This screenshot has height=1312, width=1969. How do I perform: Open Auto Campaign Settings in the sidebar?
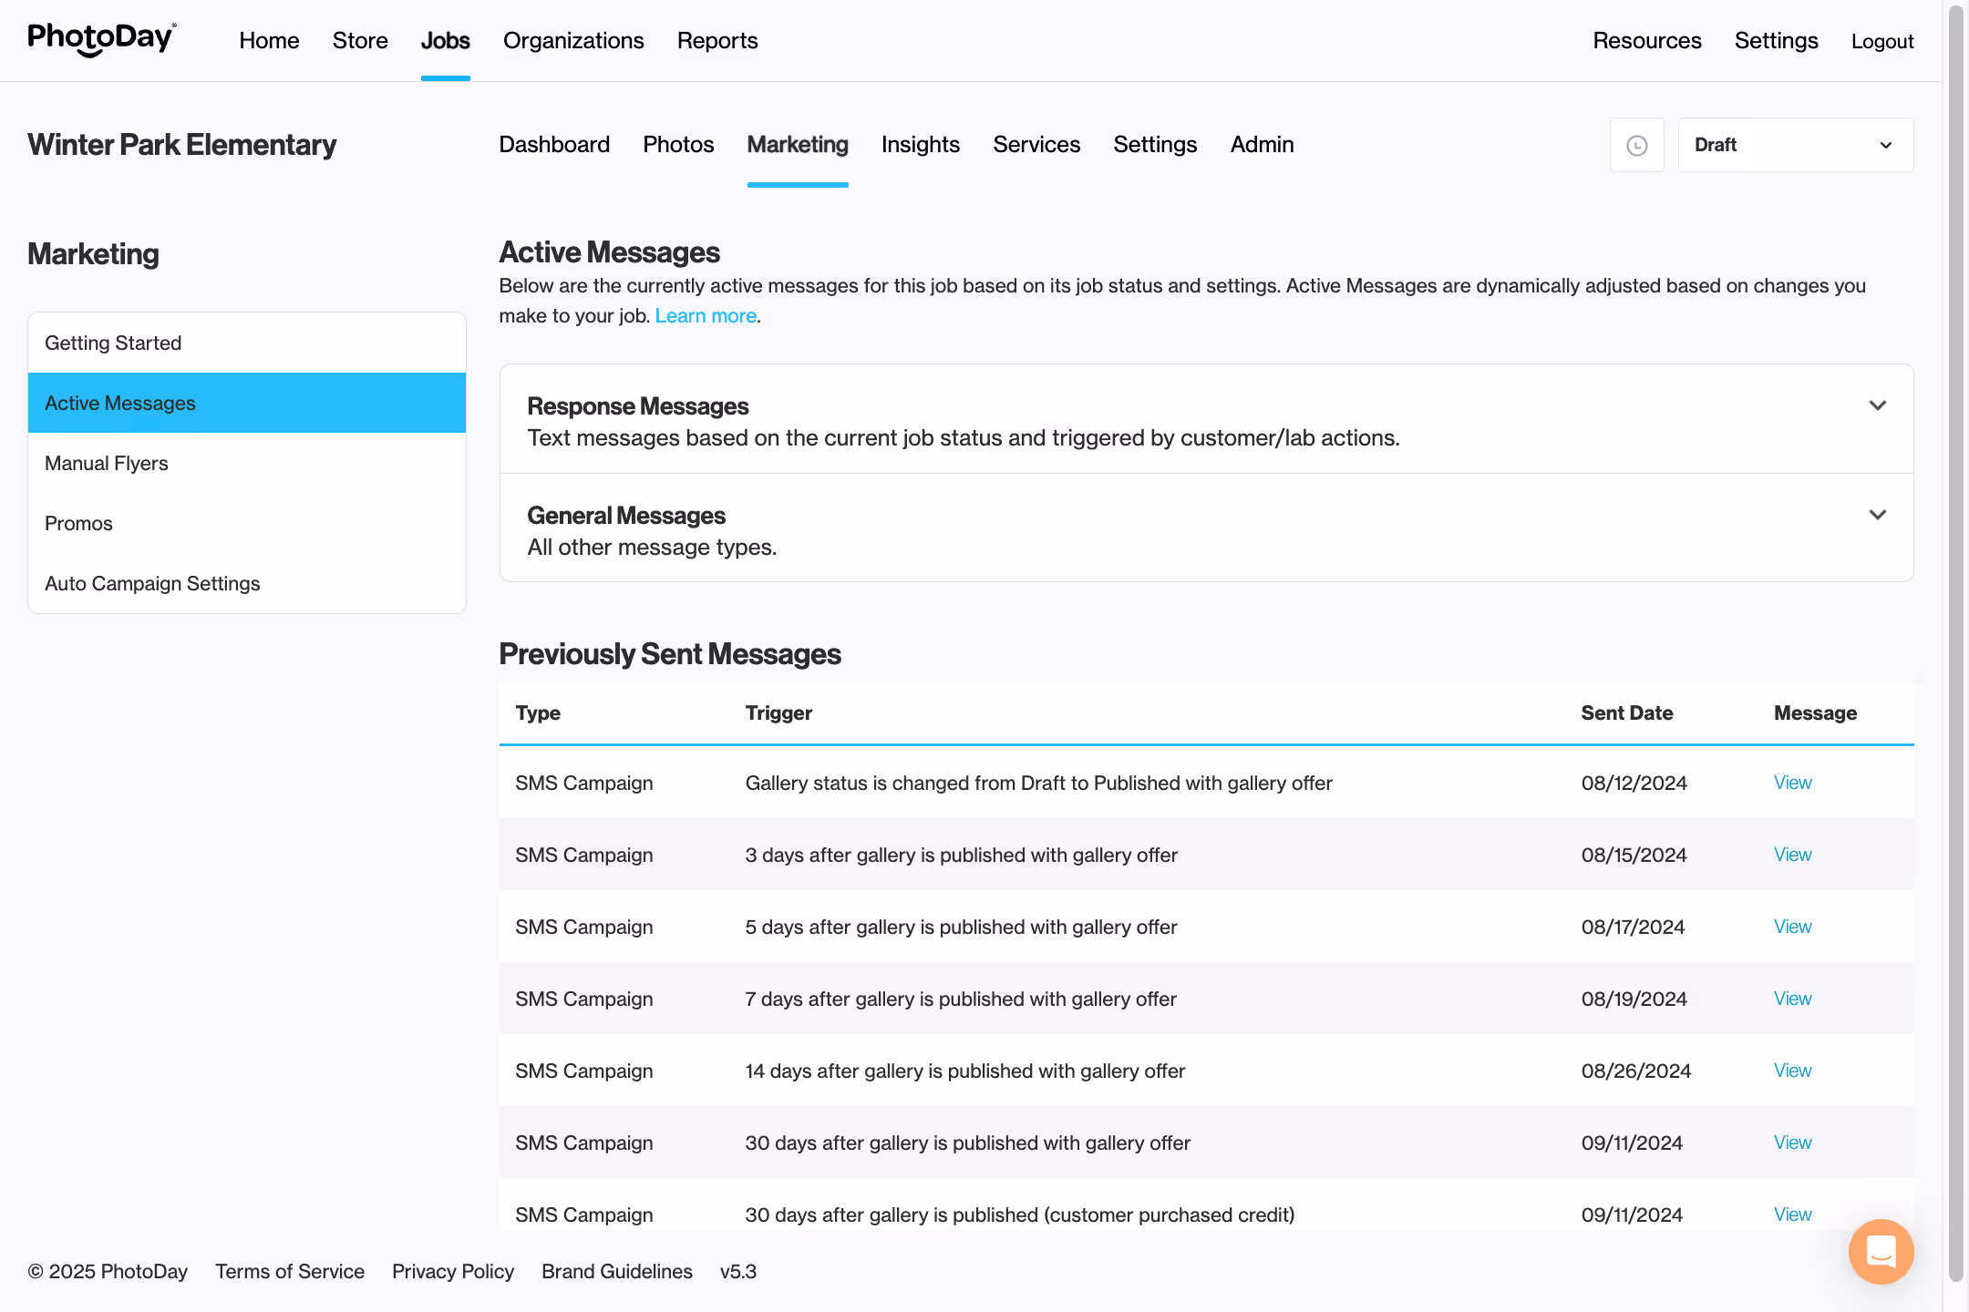click(x=247, y=583)
